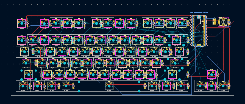The width and height of the screenshot is (245, 104).
Task: Click the left spacebar stabilizer mounting hole
Action: [x=79, y=91]
